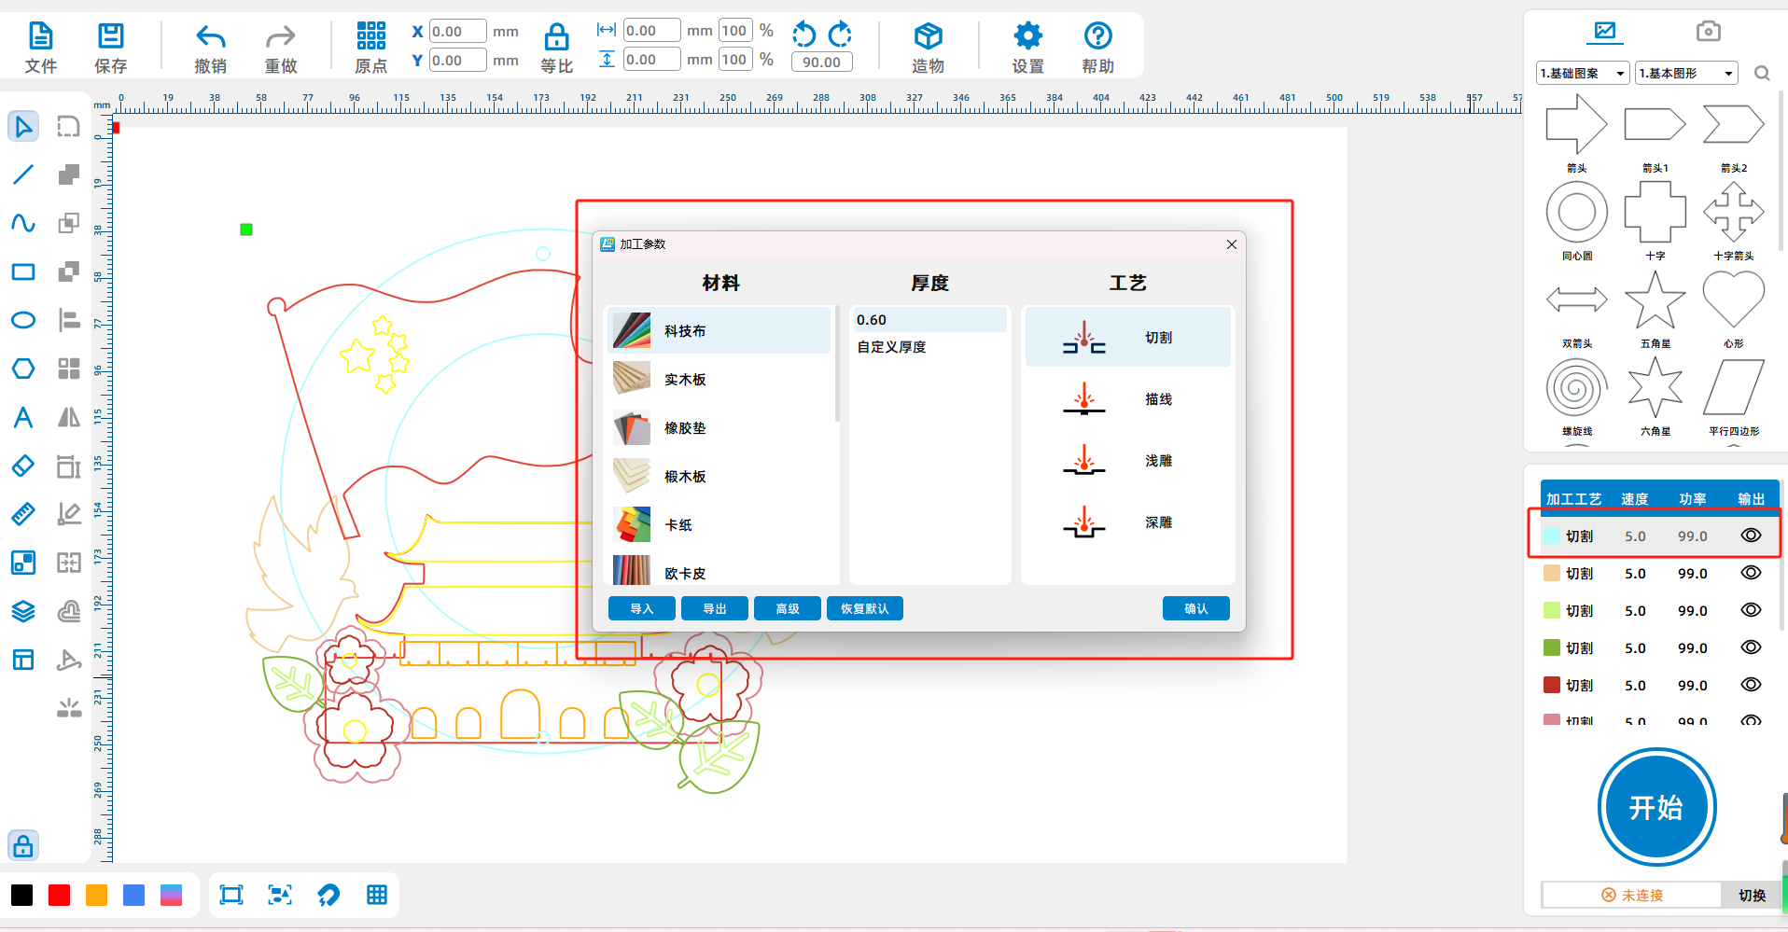Image resolution: width=1788 pixels, height=932 pixels.
Task: Confirm parameters with 确认 button
Action: (x=1196, y=608)
